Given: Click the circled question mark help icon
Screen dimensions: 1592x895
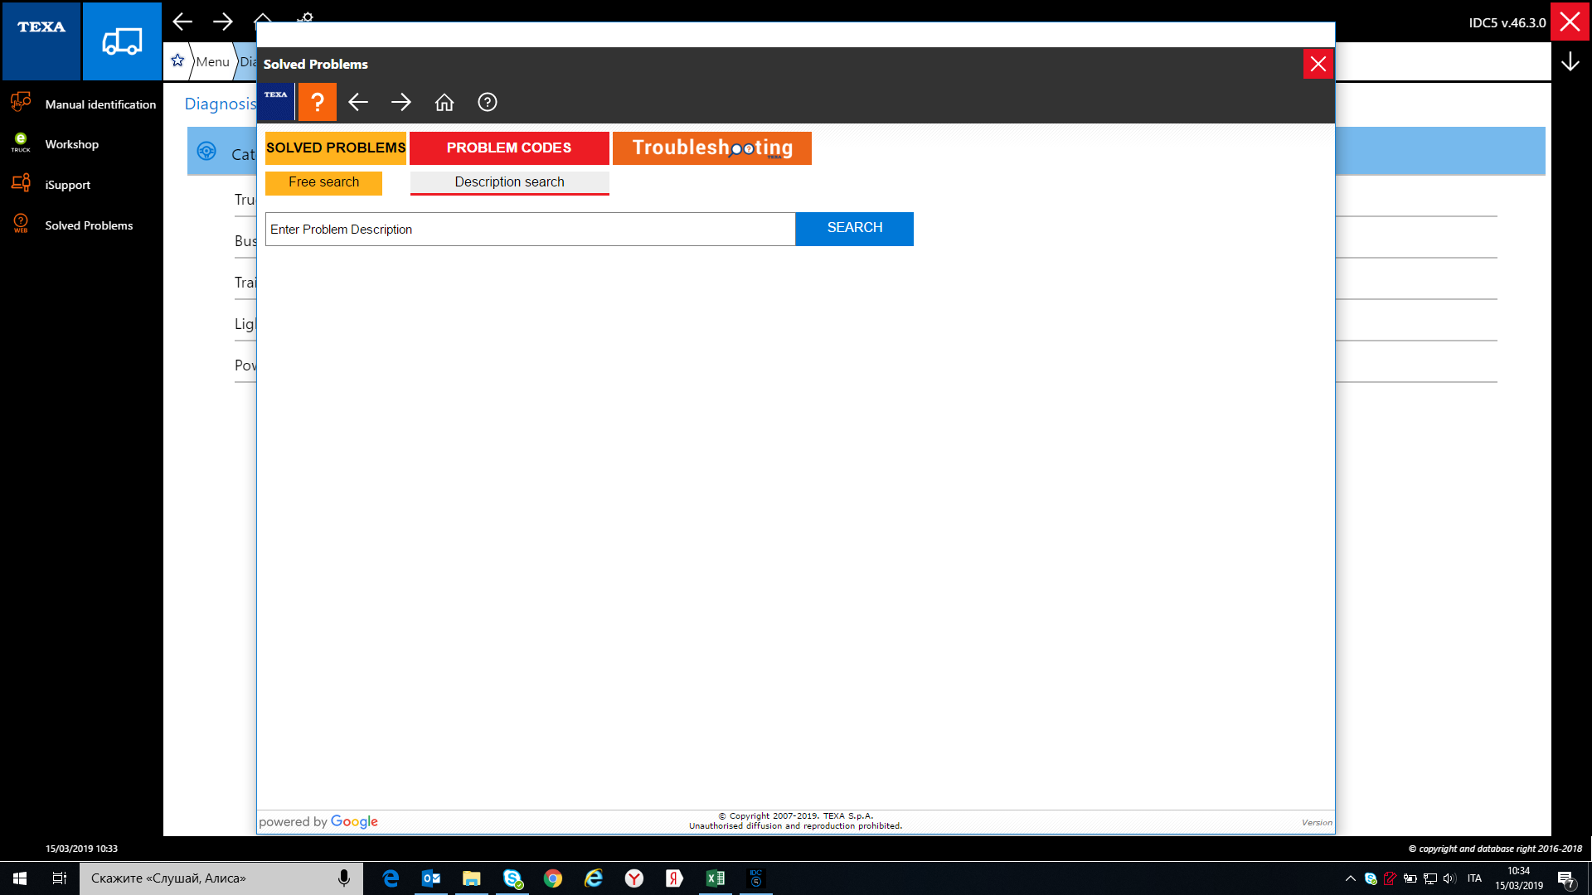Looking at the screenshot, I should coord(488,102).
